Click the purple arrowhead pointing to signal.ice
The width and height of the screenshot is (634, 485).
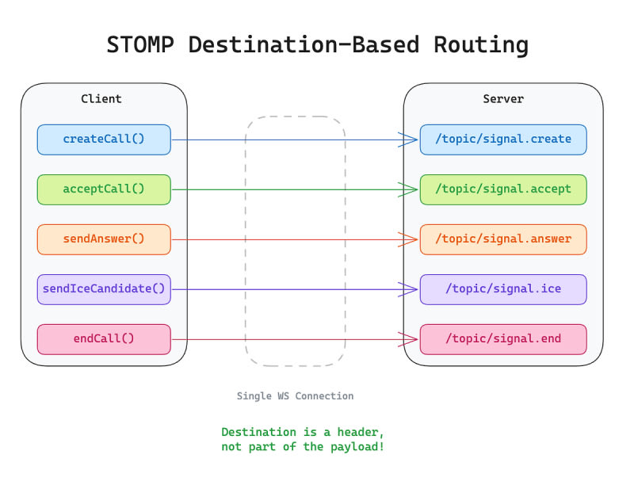coord(409,289)
